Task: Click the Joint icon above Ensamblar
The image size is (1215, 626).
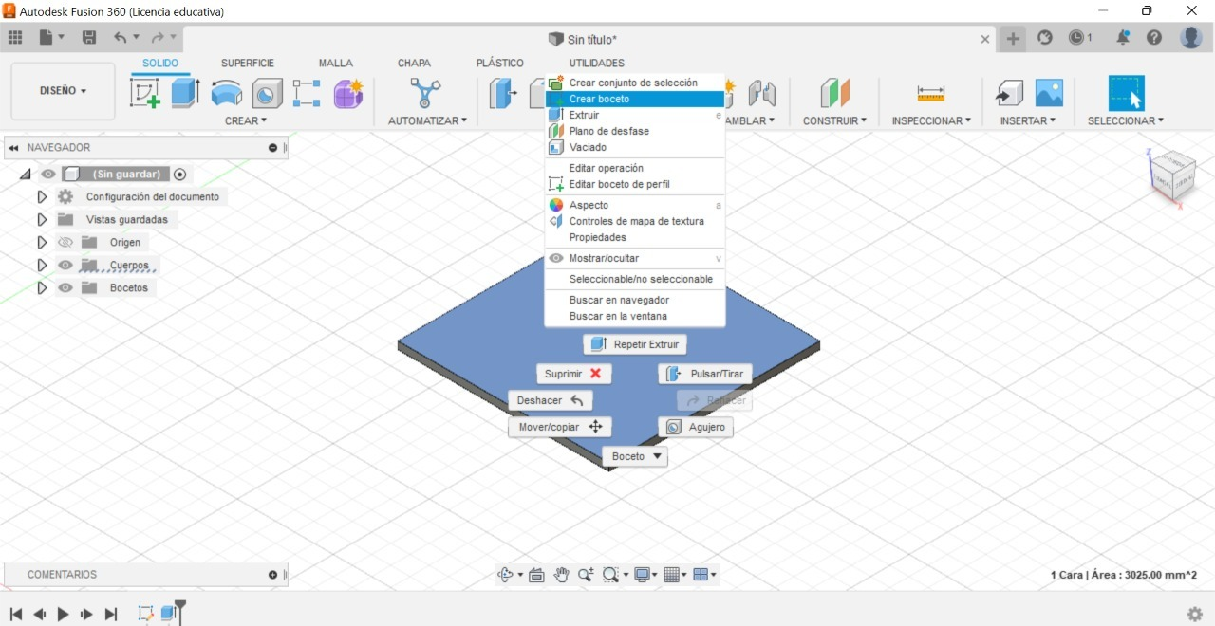Action: coord(761,93)
